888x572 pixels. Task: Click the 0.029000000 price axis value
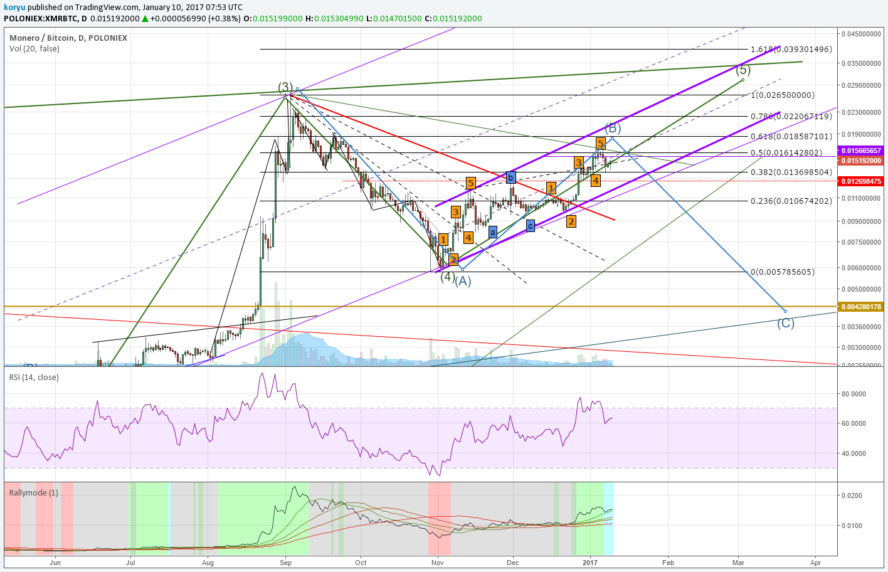862,85
